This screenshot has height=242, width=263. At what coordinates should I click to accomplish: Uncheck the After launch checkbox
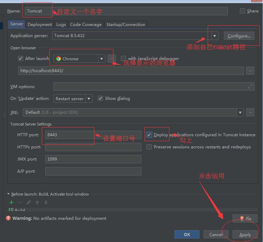20,59
